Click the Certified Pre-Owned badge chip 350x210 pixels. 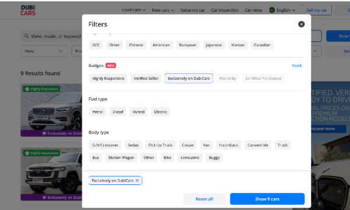click(x=263, y=79)
